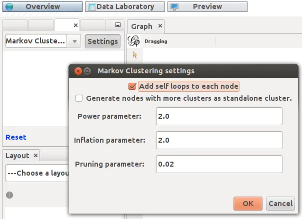Click the OK button in settings dialog
The width and height of the screenshot is (302, 219).
coord(248,204)
